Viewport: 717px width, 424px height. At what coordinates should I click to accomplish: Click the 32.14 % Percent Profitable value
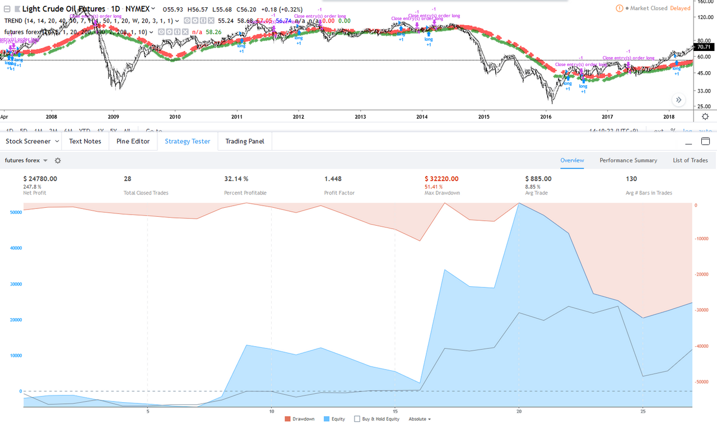pyautogui.click(x=236, y=179)
